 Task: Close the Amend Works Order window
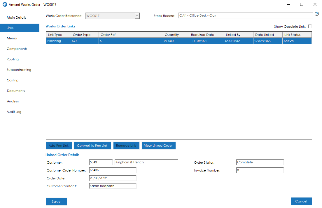(x=315, y=4)
